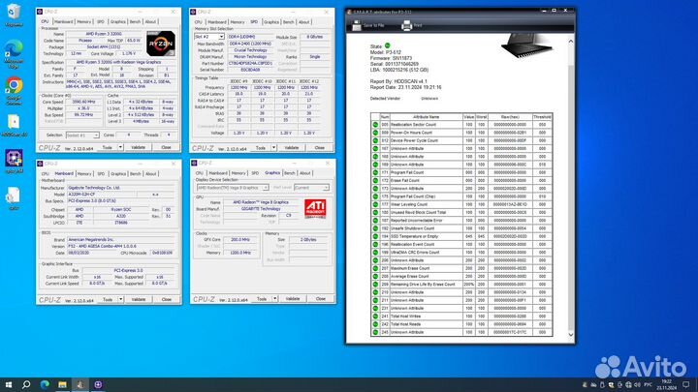The width and height of the screenshot is (698, 392).
Task: Click the Crucial Technology module manufacturer field
Action: [250, 50]
